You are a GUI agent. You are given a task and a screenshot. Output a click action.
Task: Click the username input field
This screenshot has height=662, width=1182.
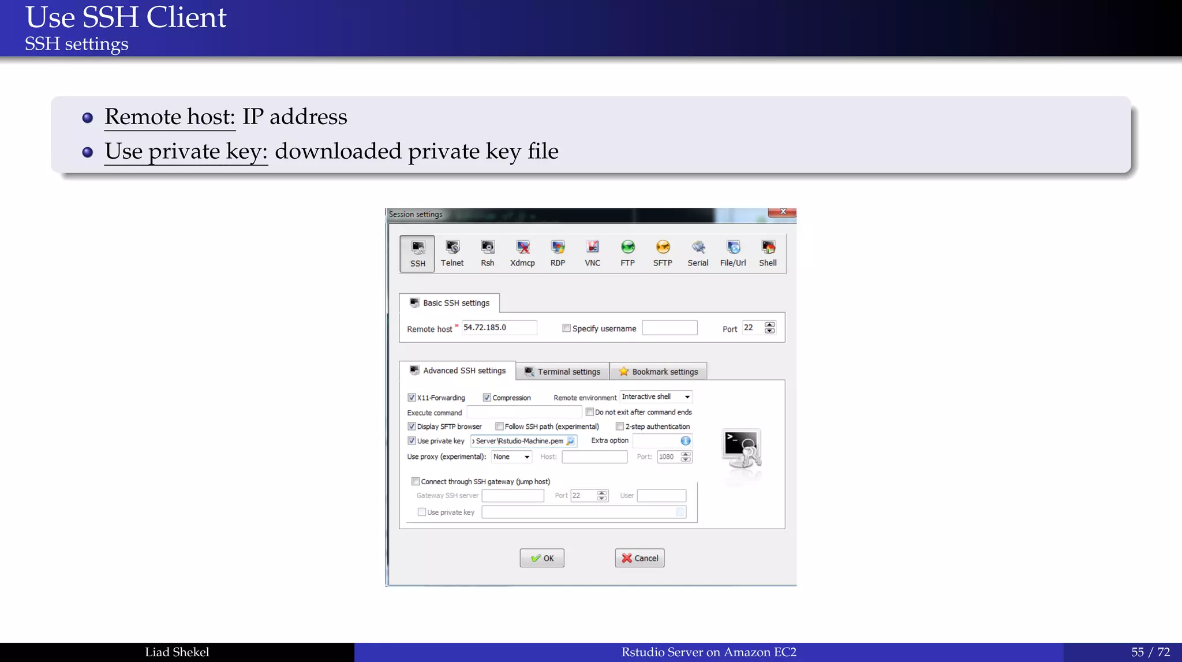coord(669,327)
